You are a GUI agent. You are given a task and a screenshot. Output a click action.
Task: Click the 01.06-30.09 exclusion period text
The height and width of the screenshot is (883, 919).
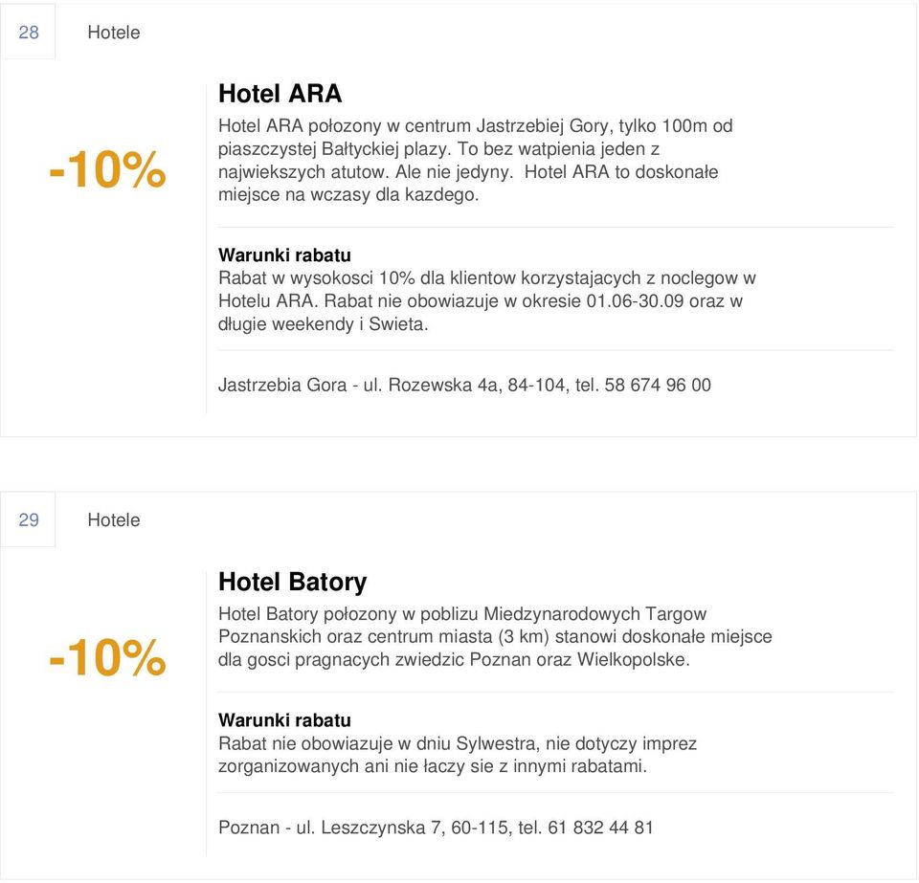(x=635, y=301)
